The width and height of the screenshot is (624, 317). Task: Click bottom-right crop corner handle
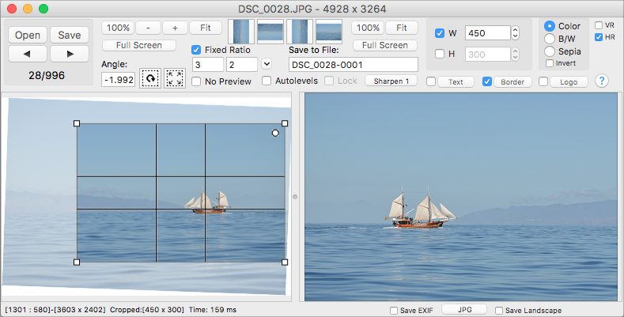coord(285,262)
